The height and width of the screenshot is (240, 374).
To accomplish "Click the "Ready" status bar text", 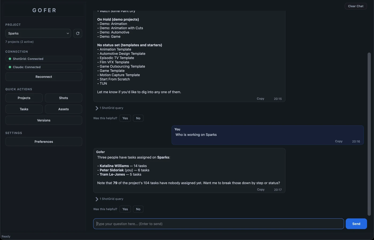I will [6, 237].
